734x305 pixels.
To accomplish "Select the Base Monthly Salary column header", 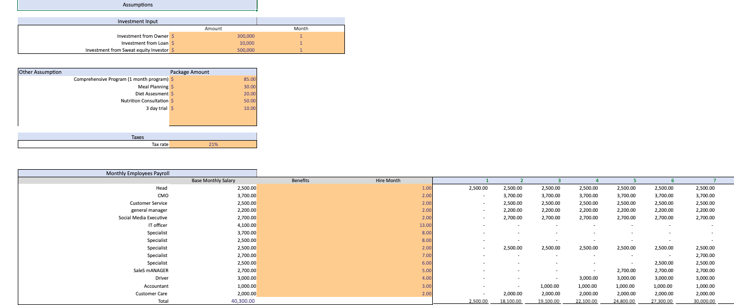I will 213,181.
